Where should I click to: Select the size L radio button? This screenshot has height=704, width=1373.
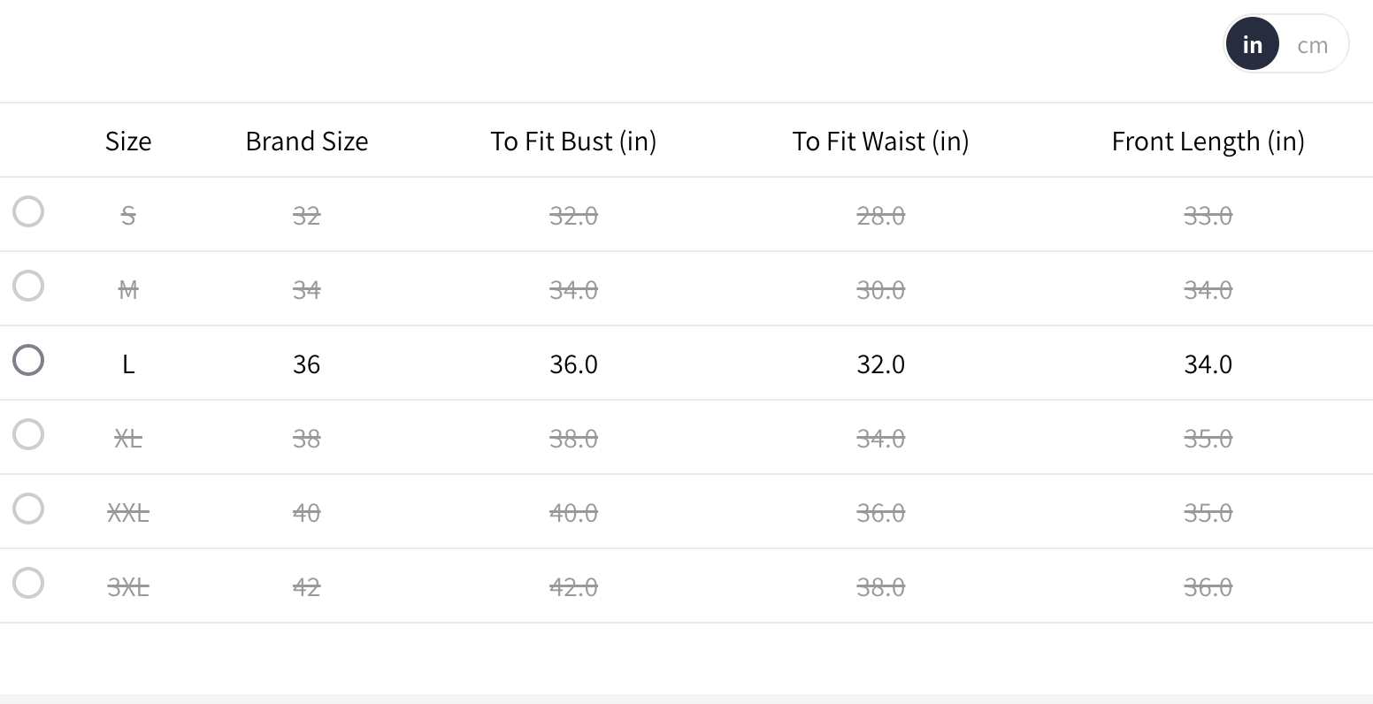click(28, 360)
